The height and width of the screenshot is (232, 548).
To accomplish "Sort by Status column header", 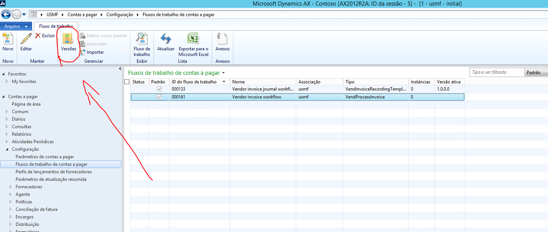I will tap(139, 82).
